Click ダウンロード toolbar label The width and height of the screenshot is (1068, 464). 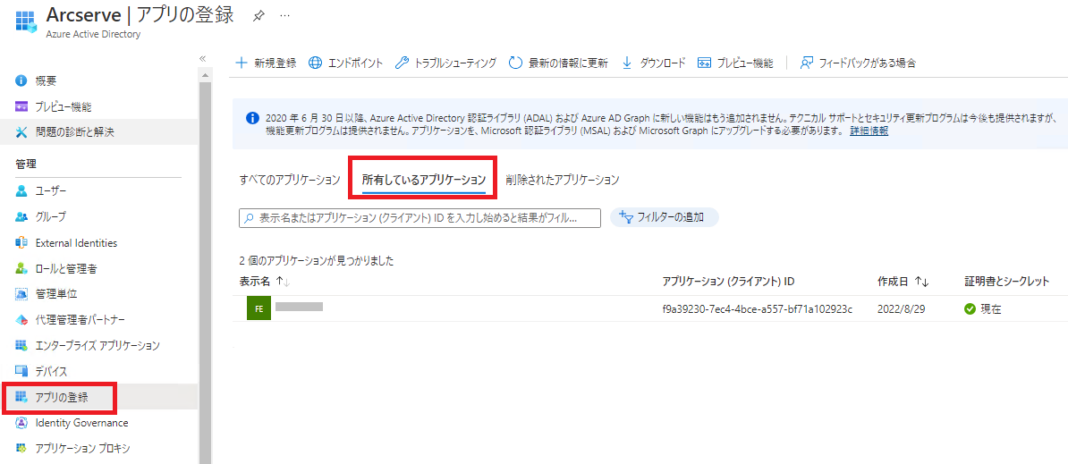[x=662, y=63]
